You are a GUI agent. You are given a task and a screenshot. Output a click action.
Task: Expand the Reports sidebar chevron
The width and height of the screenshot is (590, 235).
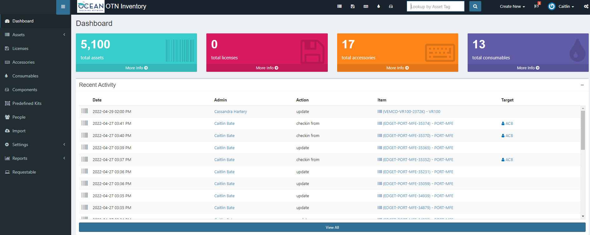tap(64, 158)
